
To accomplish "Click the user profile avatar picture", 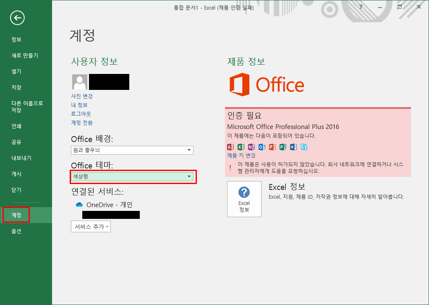I will pyautogui.click(x=80, y=82).
